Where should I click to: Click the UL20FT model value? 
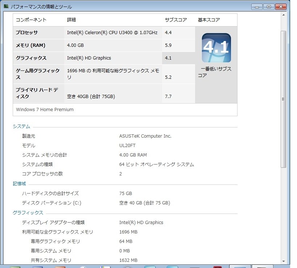point(127,146)
